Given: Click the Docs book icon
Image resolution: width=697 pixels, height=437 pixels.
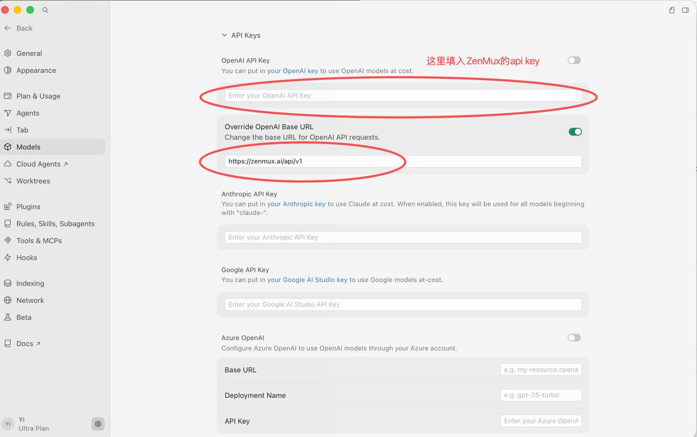Looking at the screenshot, I should pos(8,343).
